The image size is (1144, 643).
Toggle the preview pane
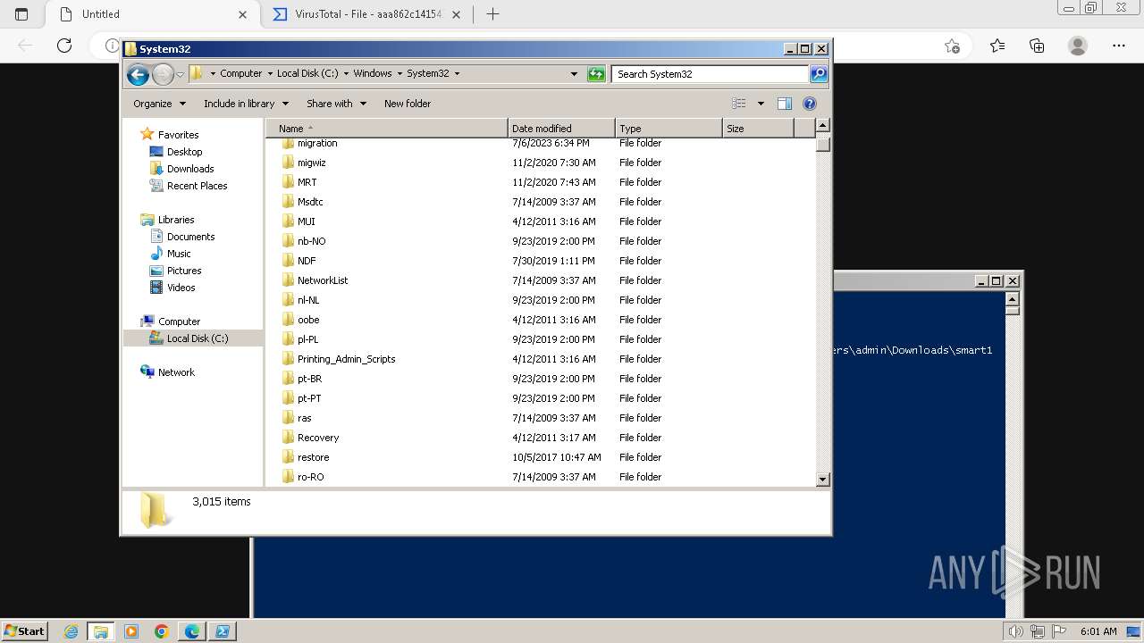coord(784,104)
